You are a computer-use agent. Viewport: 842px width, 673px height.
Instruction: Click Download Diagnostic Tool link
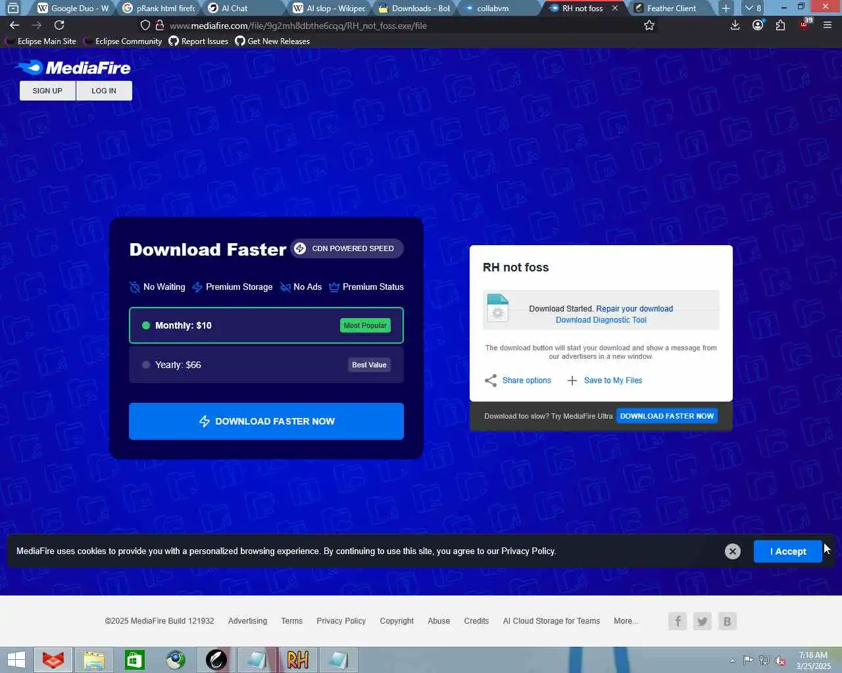coord(601,320)
